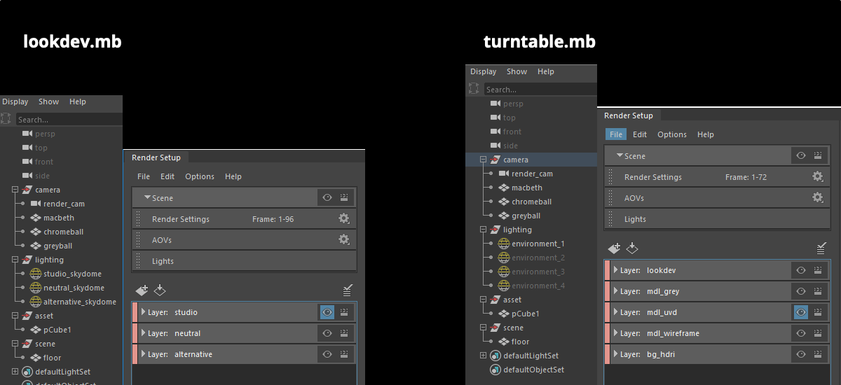
Task: Expand the mdl_wireframe layer arrow
Action: (x=615, y=333)
